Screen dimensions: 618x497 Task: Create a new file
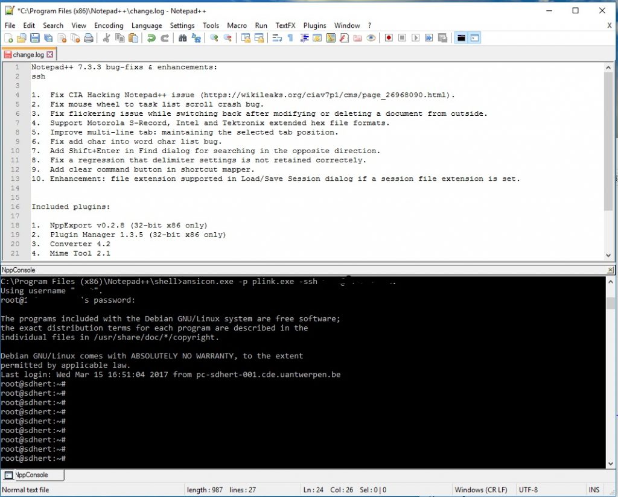pyautogui.click(x=7, y=37)
